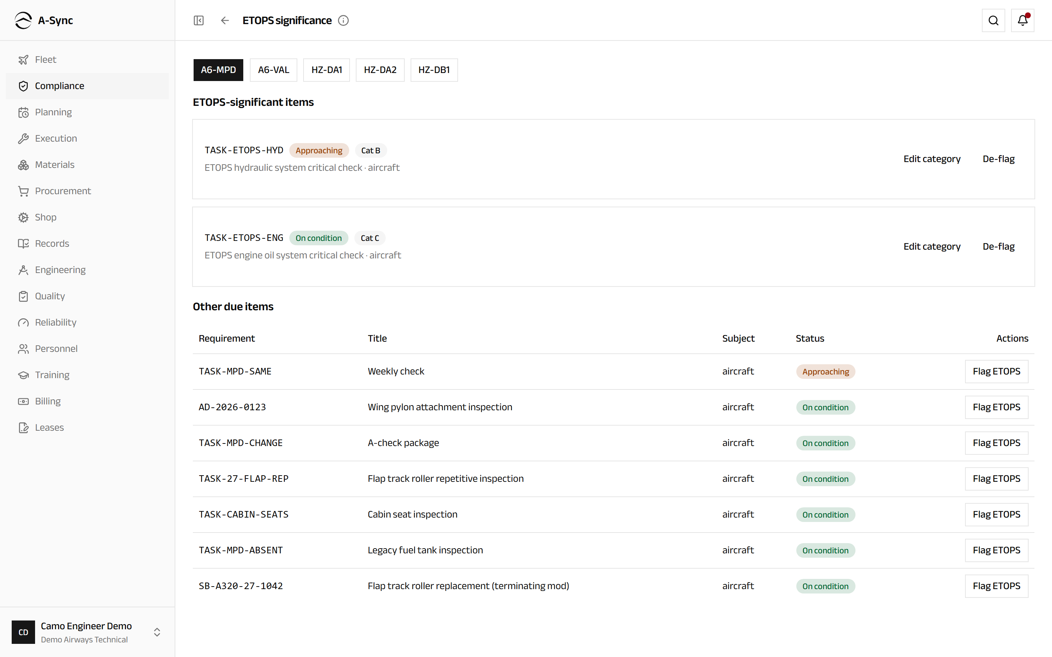The width and height of the screenshot is (1052, 657).
Task: Expand the Camo Engineer Demo account switcher
Action: [87, 632]
